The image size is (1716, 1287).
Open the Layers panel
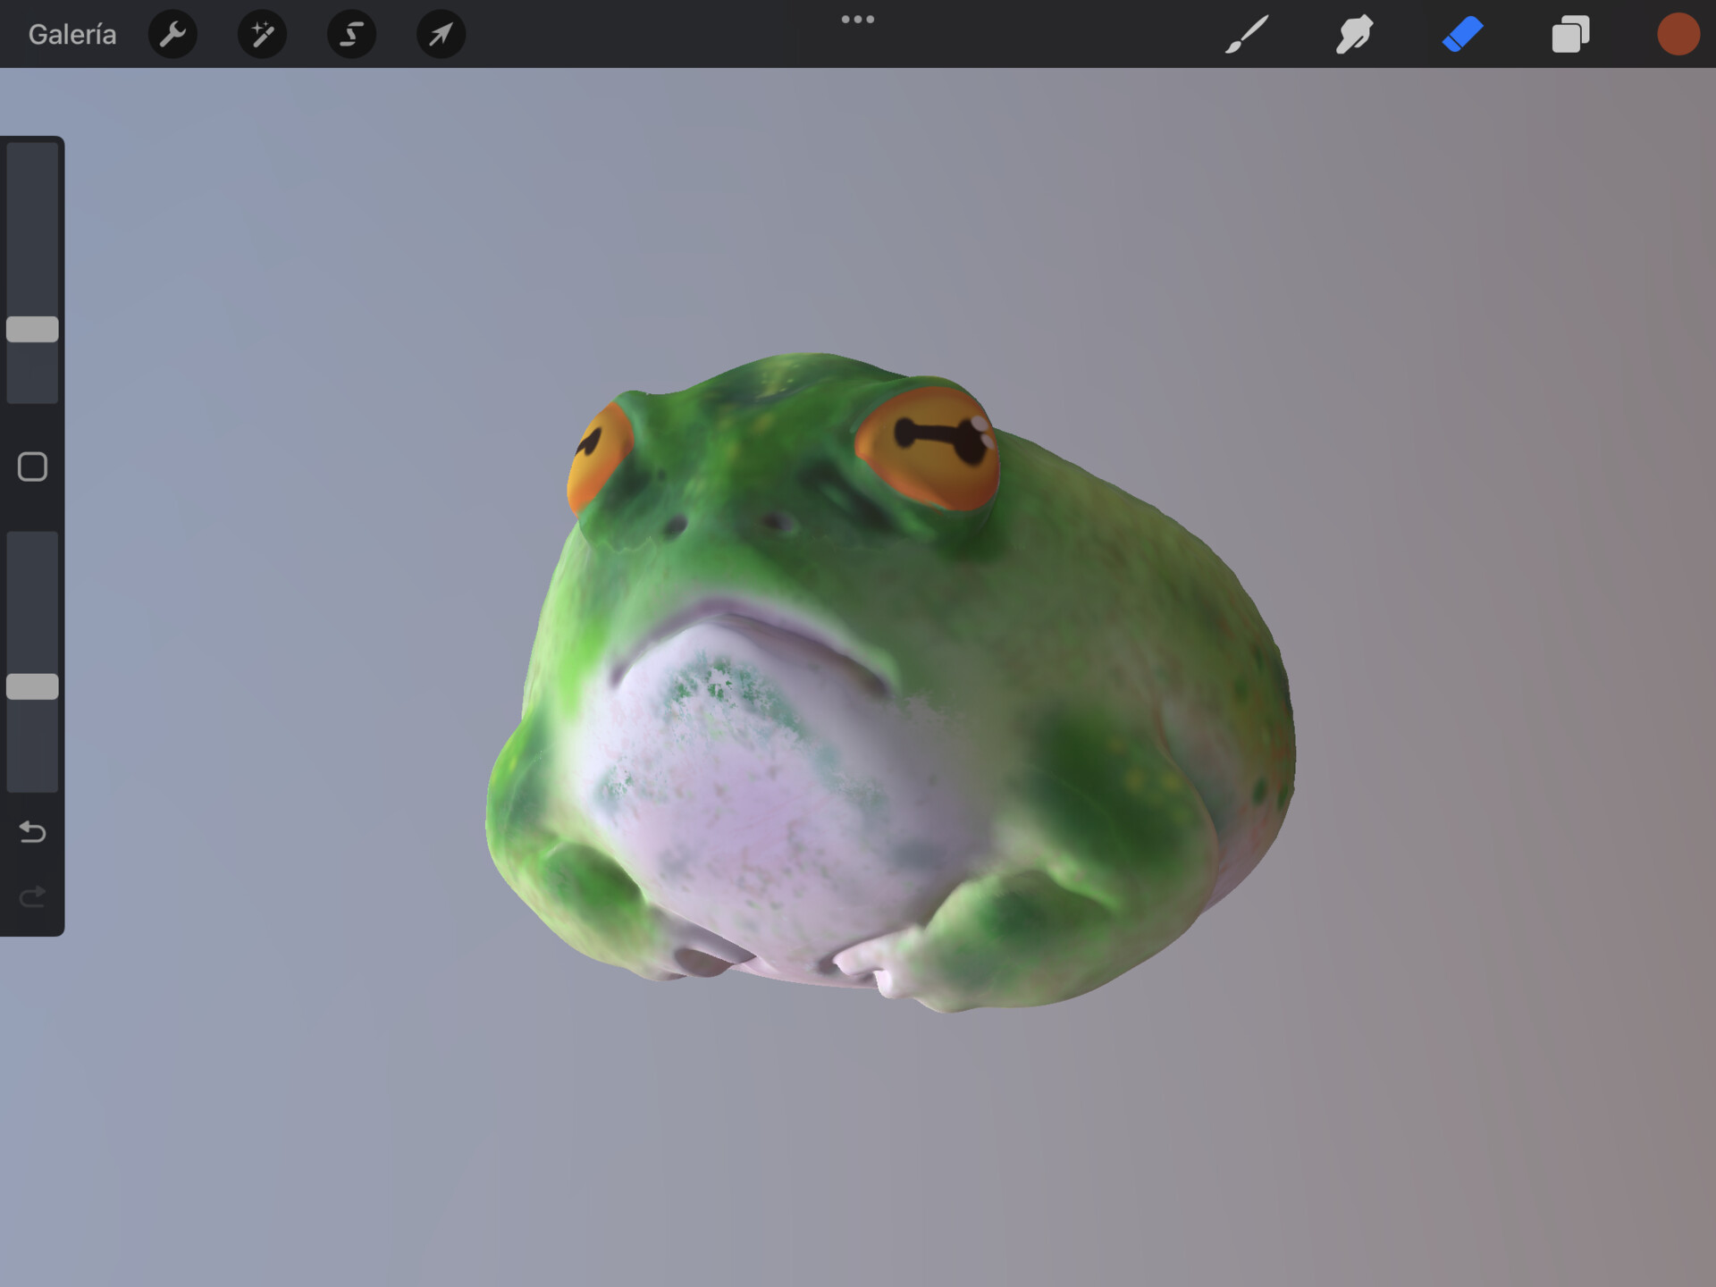click(1570, 34)
